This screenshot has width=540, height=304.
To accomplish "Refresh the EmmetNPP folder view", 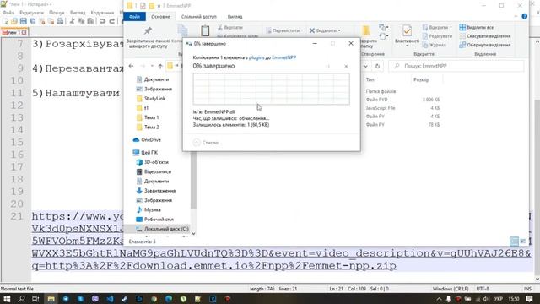I will 377,66.
